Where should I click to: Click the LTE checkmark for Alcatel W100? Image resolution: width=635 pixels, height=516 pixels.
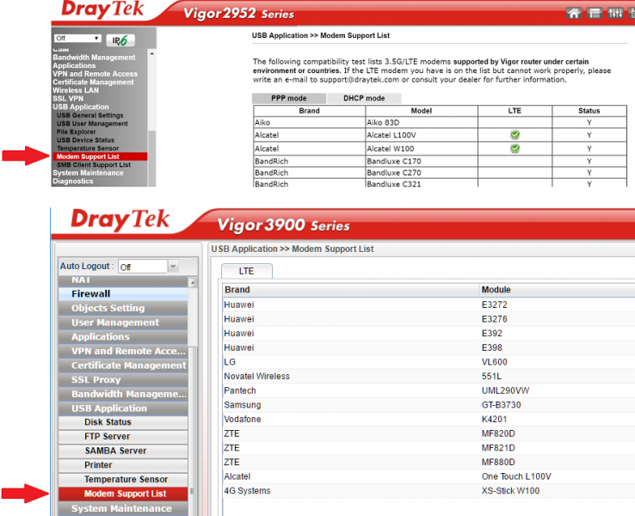click(x=515, y=149)
